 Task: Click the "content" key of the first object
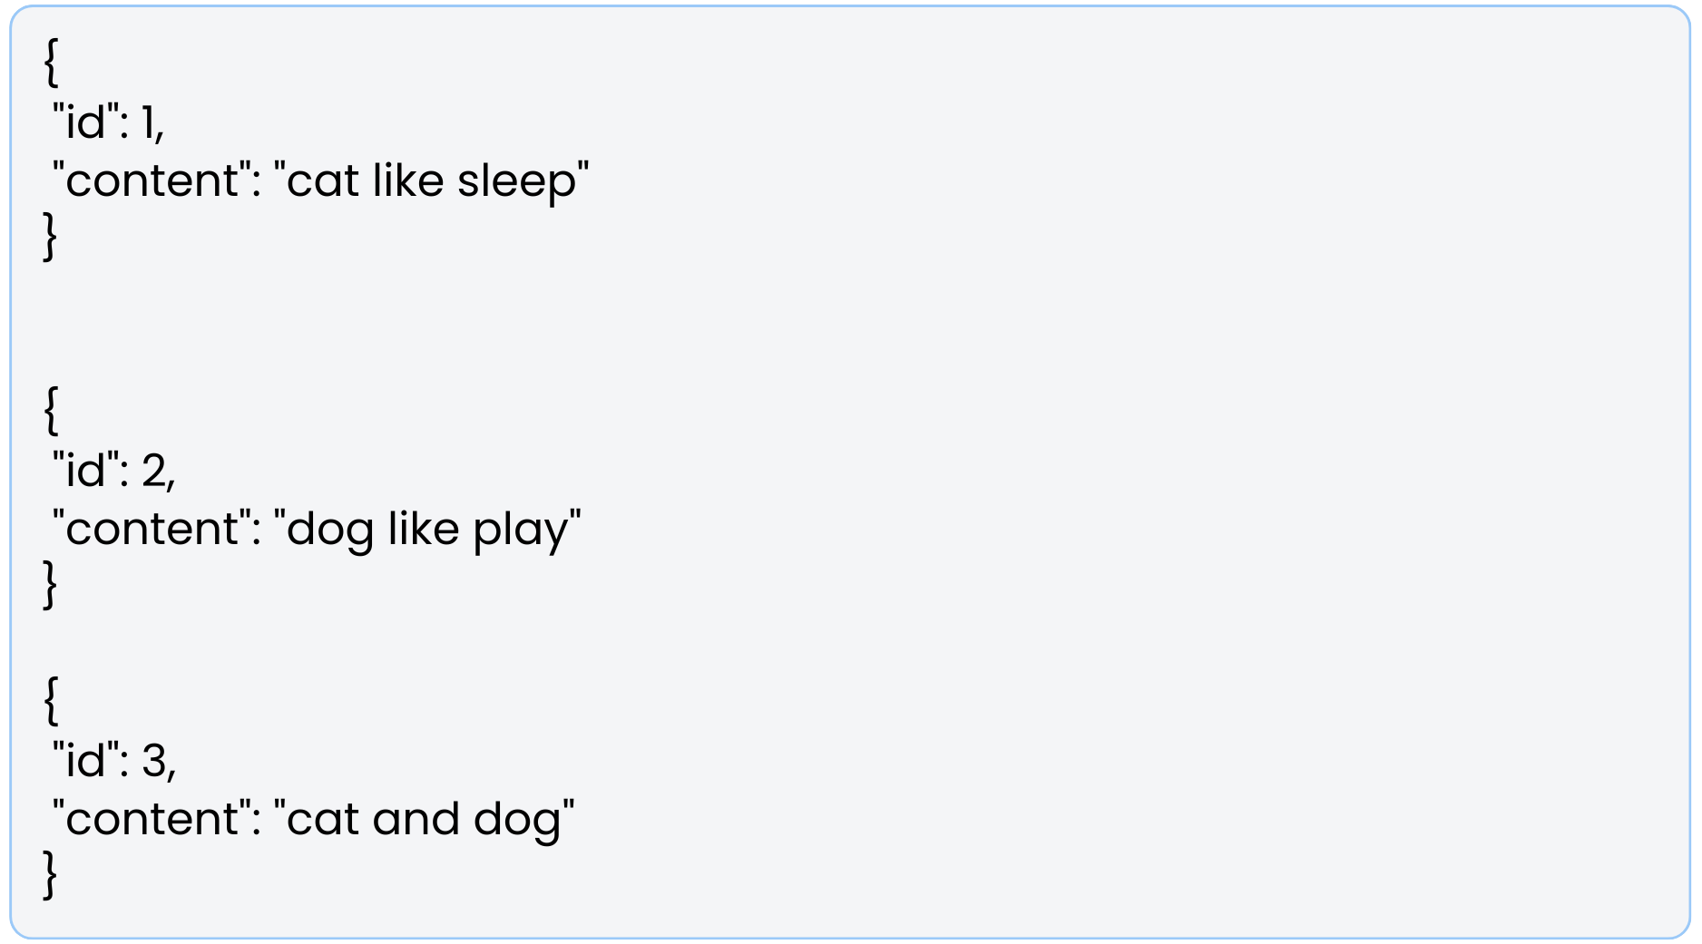[151, 180]
